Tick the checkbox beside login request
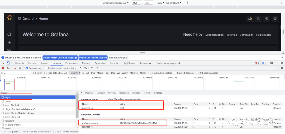Image resolution: width=285 pixels, height=134 pixels. click(3, 98)
